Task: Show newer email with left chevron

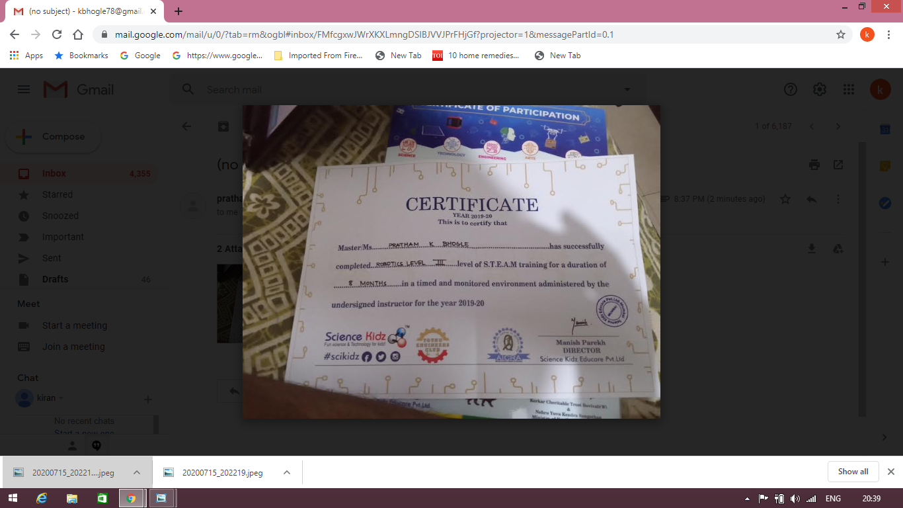Action: tap(812, 126)
